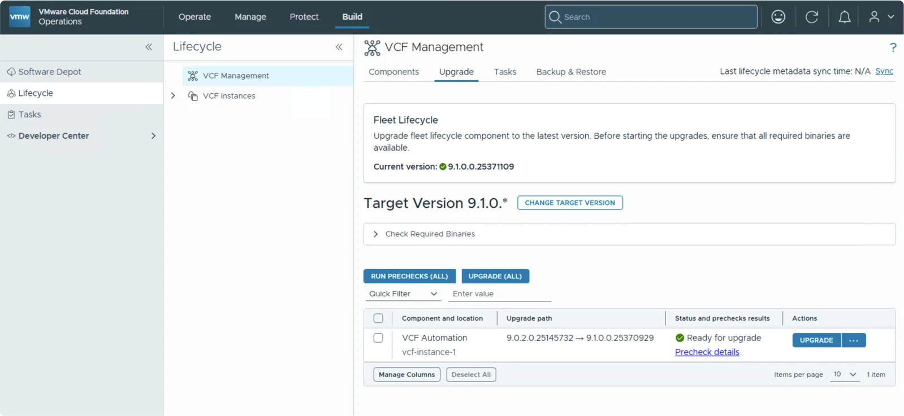904x416 pixels.
Task: Click the Developer Center code icon
Action: coord(11,136)
